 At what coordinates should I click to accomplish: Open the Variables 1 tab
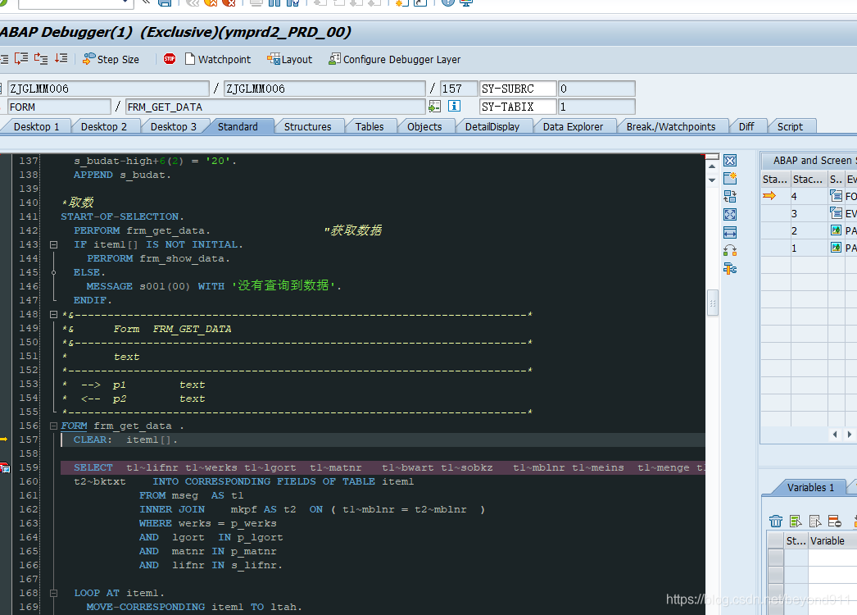pyautogui.click(x=810, y=488)
